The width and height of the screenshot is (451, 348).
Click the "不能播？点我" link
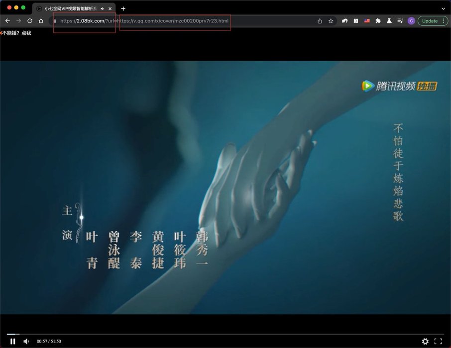16,33
